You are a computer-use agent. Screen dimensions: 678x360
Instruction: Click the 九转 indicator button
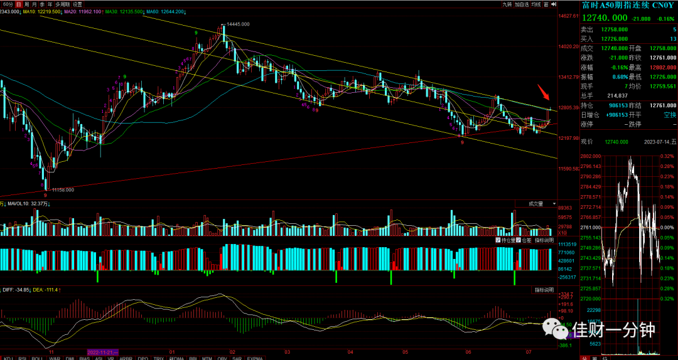pos(507,4)
